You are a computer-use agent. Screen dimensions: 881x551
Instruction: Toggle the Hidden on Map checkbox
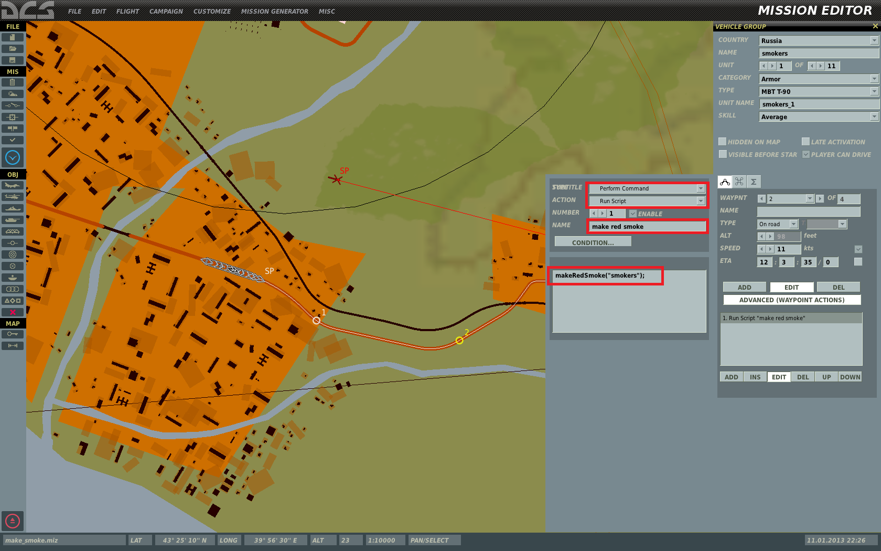[722, 142]
